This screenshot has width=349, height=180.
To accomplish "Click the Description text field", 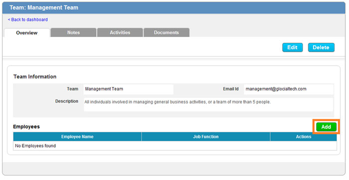I will 208,104.
